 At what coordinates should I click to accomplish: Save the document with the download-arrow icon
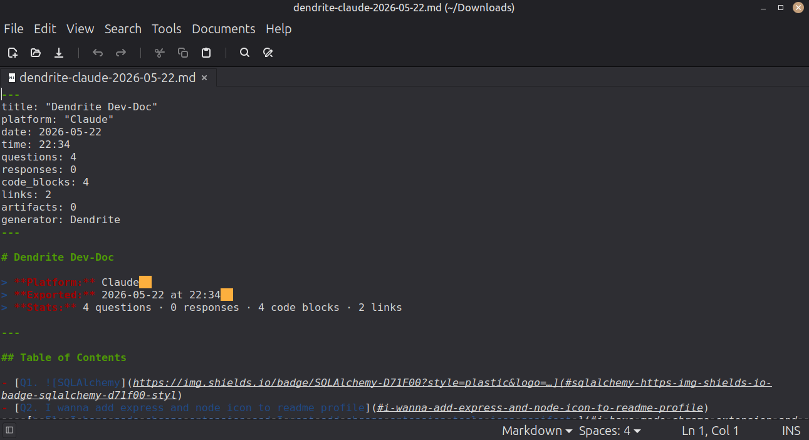(59, 53)
